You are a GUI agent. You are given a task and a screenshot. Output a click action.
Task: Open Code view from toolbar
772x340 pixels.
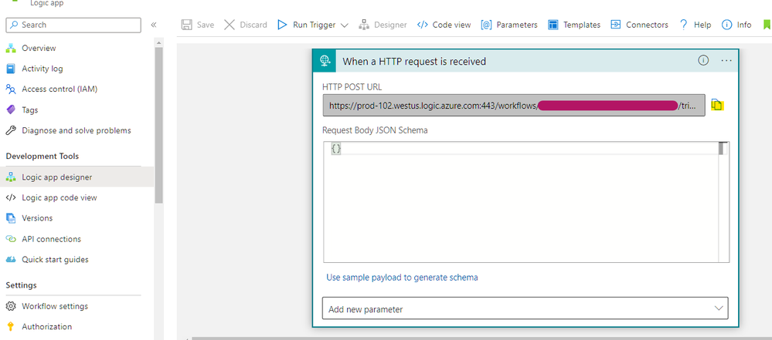click(444, 25)
